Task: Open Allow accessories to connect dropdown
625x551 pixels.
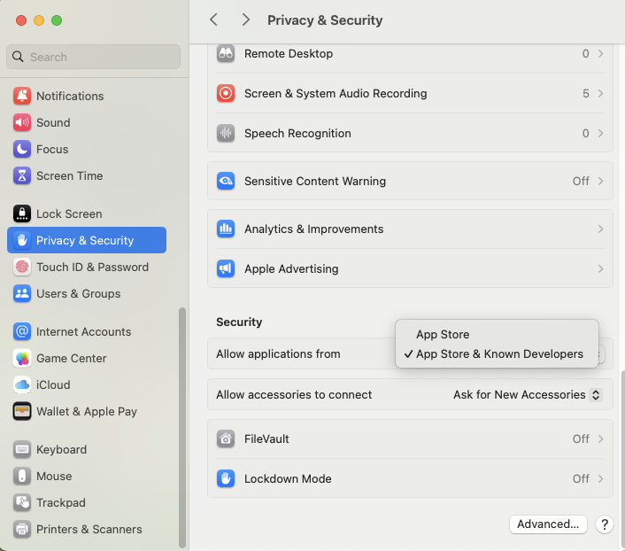Action: [527, 394]
